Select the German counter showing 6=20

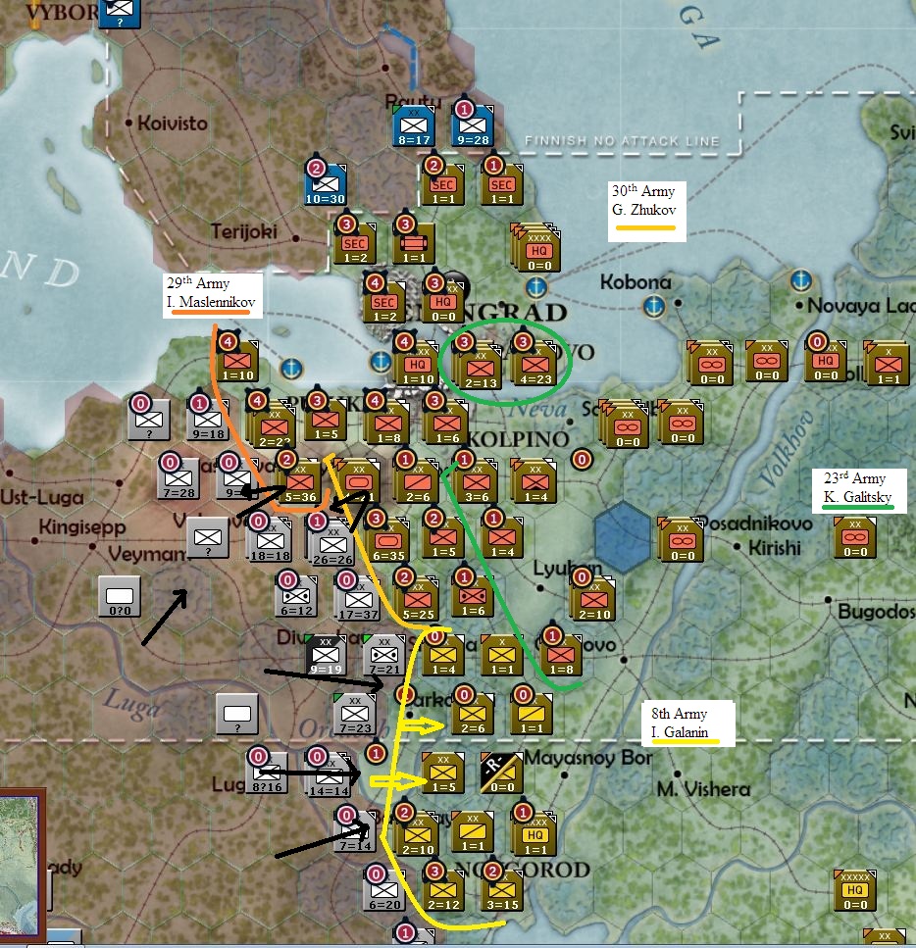tap(384, 891)
